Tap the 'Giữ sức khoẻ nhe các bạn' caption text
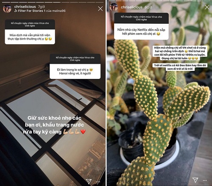212x186 pixels. [x=54, y=125]
